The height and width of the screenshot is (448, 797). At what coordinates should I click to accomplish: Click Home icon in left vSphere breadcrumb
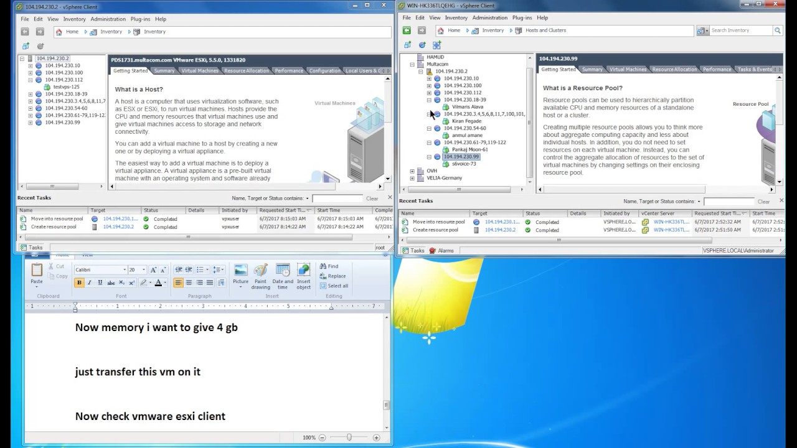[x=59, y=32]
